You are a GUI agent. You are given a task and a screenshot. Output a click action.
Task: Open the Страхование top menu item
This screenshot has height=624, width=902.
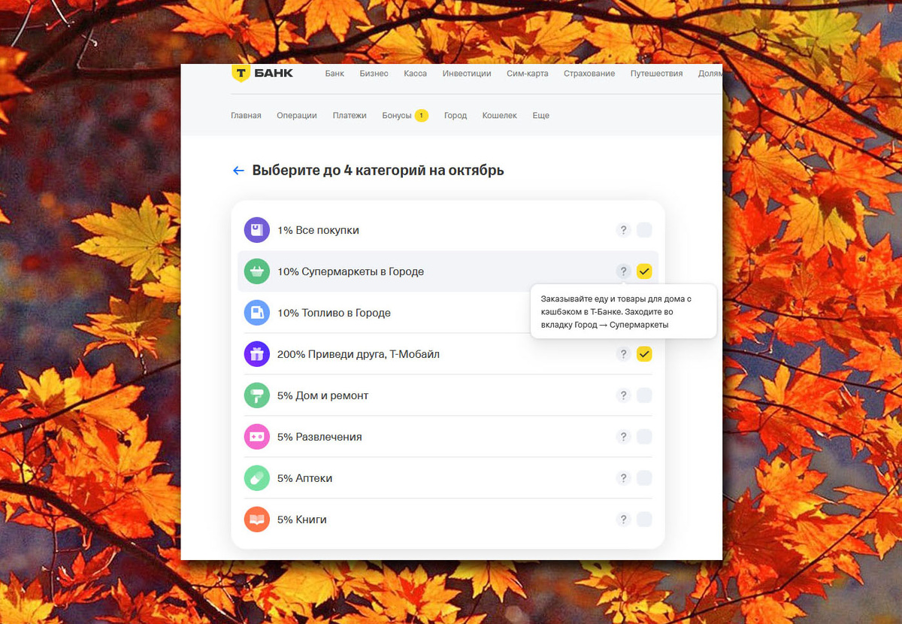[x=589, y=74]
